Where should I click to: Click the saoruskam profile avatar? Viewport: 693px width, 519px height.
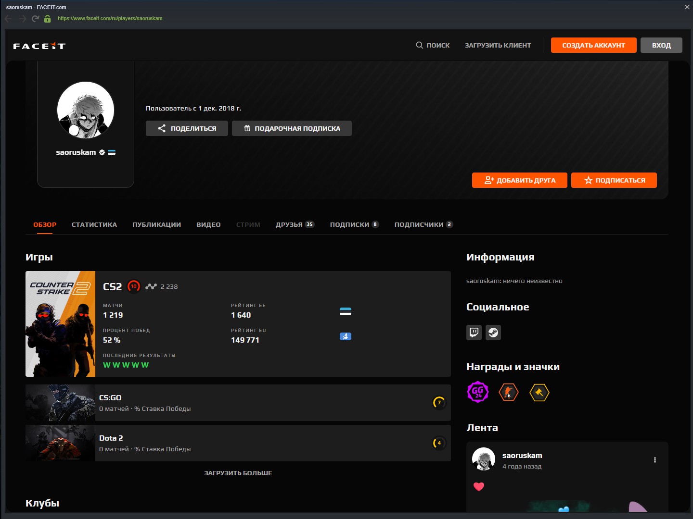[x=86, y=110]
